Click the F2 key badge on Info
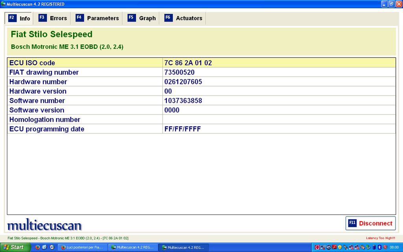 click(12, 18)
